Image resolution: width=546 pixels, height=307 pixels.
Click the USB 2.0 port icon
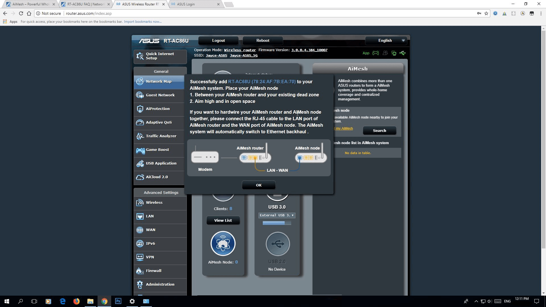[278, 244]
